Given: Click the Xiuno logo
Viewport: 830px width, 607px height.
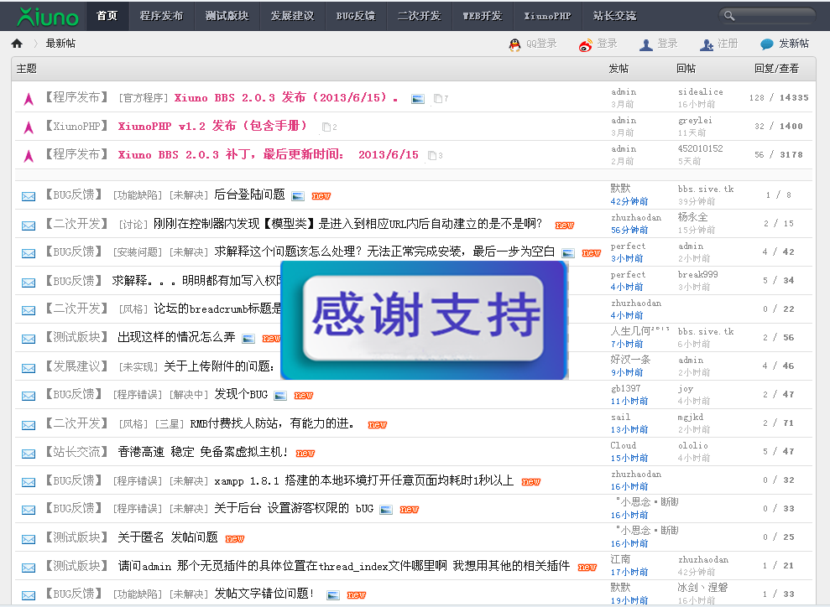Looking at the screenshot, I should (x=48, y=17).
